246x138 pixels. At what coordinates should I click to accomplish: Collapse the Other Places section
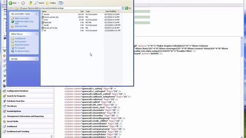point(37,34)
